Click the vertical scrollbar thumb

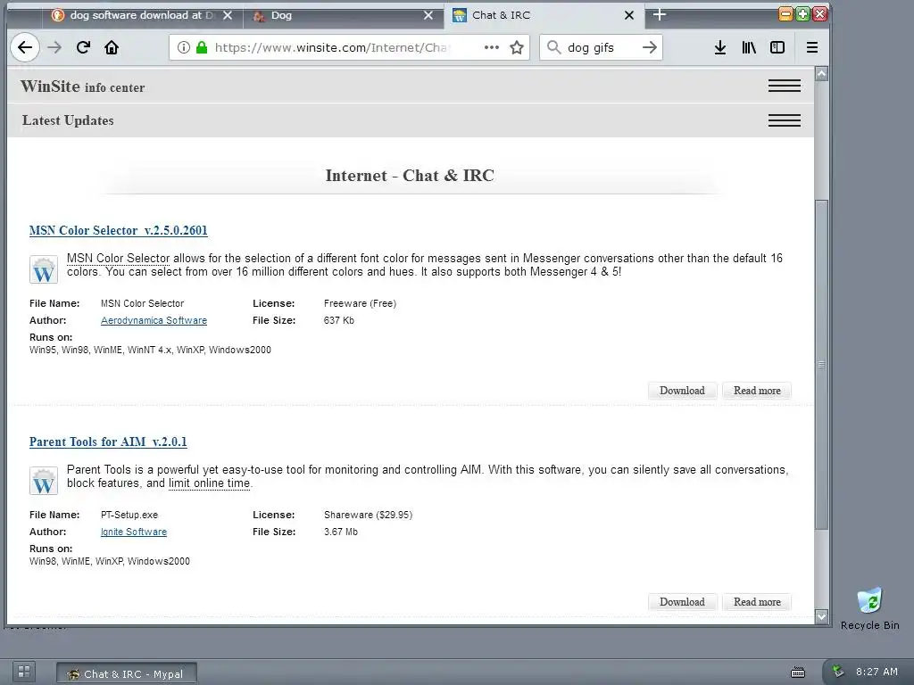coord(821,365)
